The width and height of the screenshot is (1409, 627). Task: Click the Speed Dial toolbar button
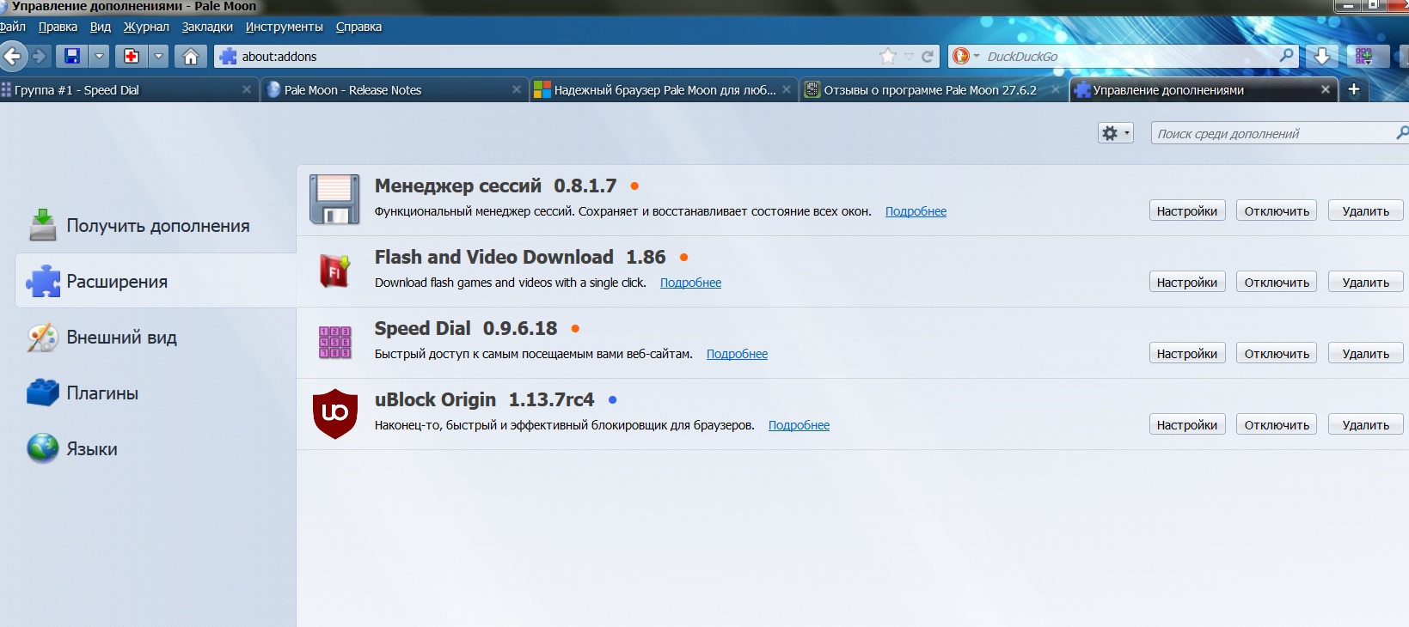[1363, 57]
